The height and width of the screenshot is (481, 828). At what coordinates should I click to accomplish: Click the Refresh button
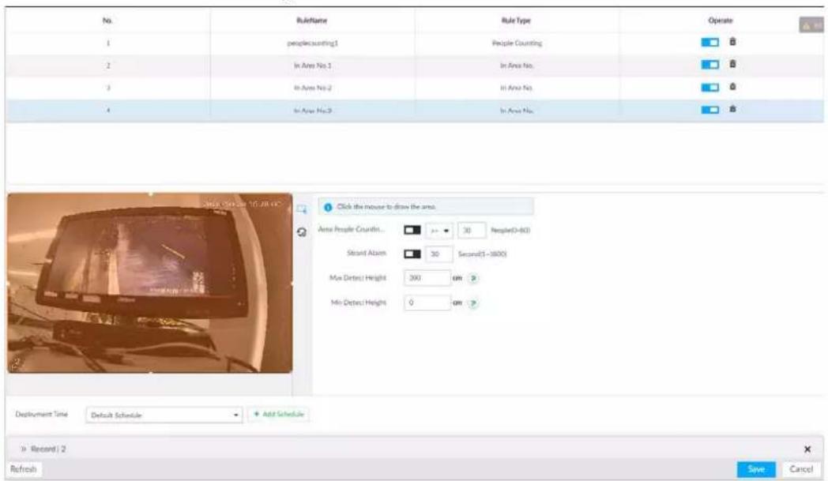pos(23,469)
